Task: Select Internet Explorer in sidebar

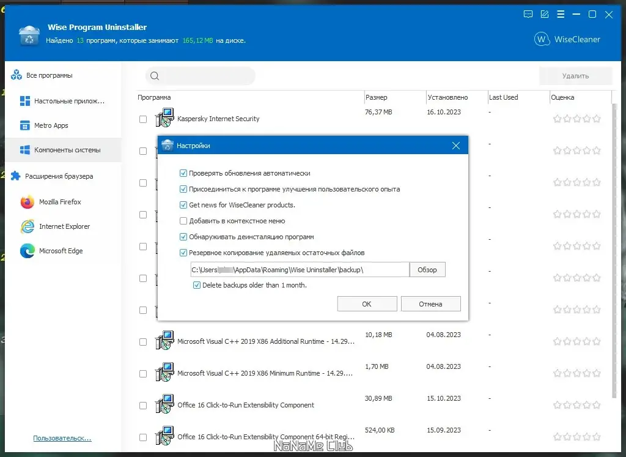Action: pyautogui.click(x=64, y=226)
